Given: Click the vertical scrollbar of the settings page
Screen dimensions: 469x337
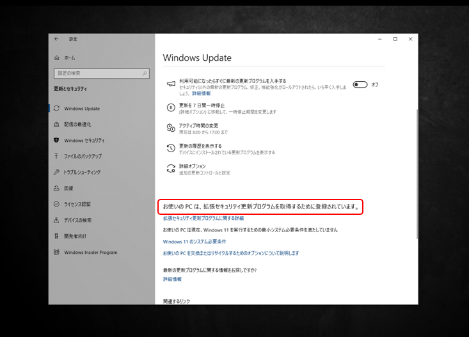Looking at the screenshot, I should pos(417,173).
